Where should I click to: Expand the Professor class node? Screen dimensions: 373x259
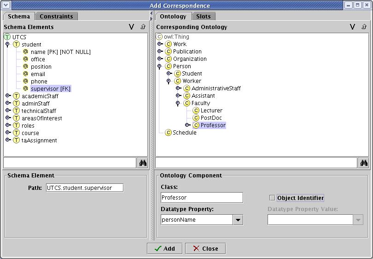(188, 125)
